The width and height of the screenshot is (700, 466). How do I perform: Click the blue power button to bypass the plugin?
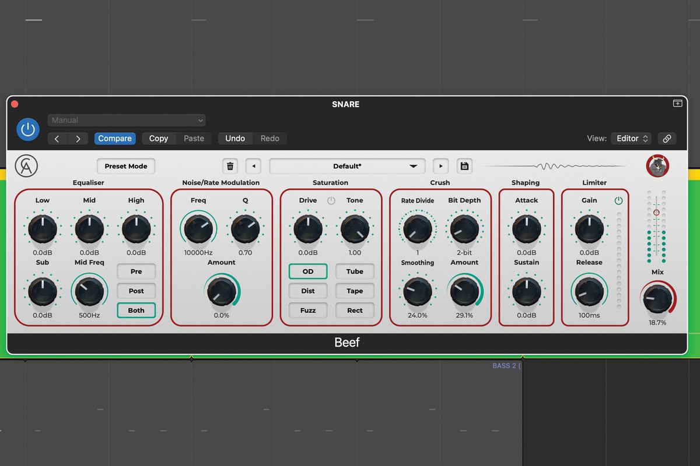point(27,129)
